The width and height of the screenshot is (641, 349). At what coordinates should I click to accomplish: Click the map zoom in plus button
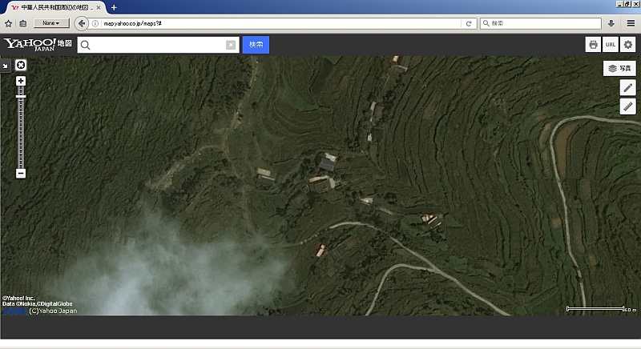(21, 81)
